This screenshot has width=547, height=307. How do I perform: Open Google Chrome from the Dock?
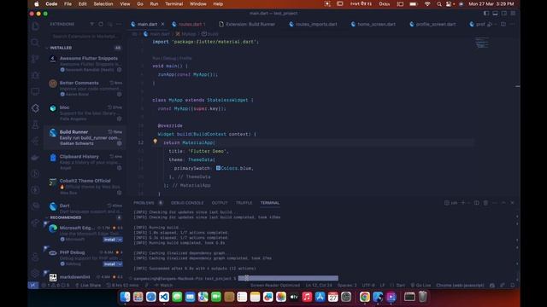coord(365,297)
